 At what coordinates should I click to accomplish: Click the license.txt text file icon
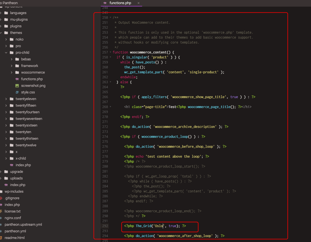tap(1, 211)
